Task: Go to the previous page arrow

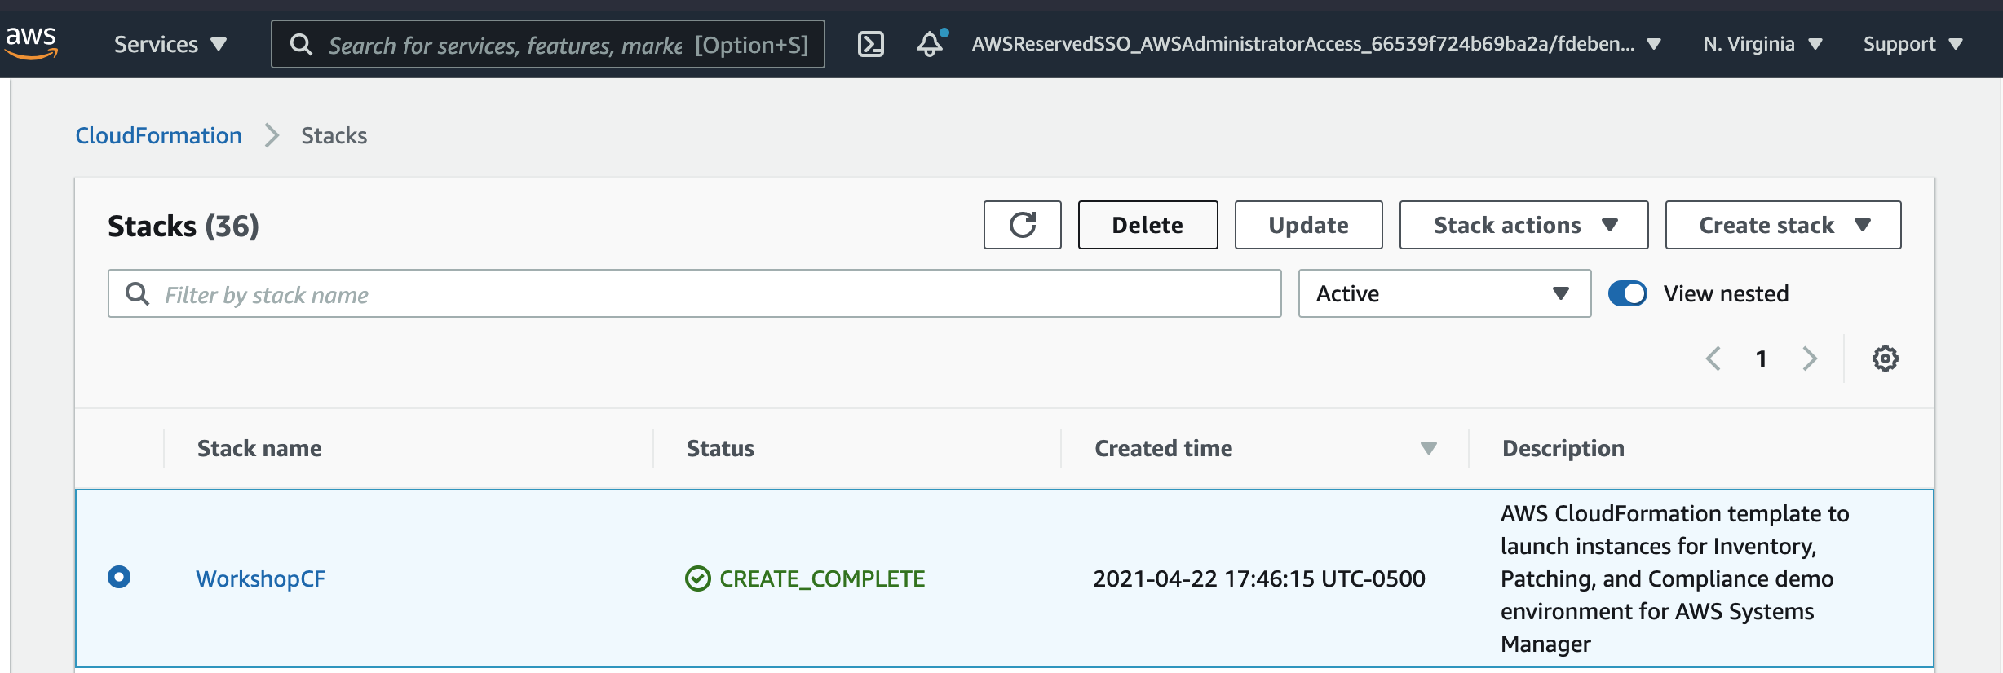Action: 1713,358
